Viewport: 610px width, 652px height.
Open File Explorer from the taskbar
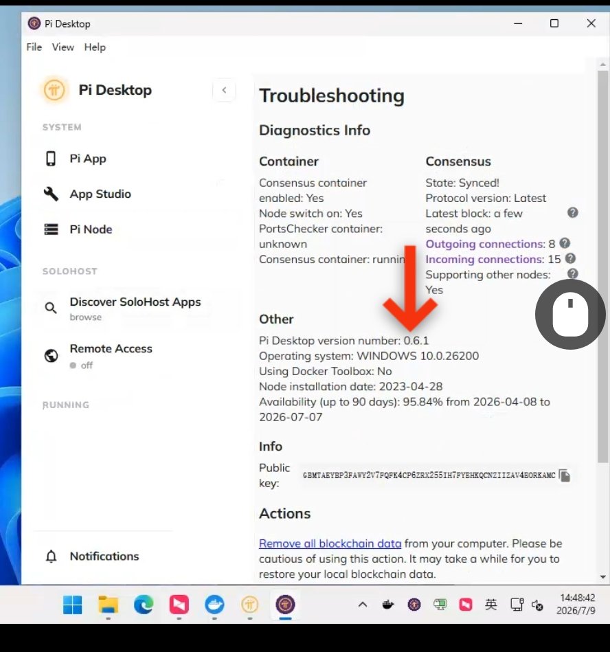108,604
